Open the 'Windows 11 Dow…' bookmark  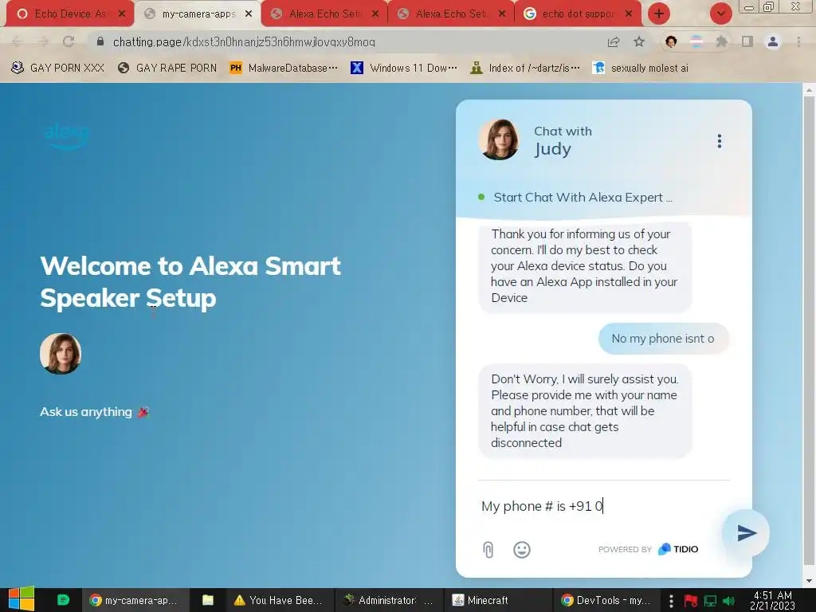coord(404,68)
